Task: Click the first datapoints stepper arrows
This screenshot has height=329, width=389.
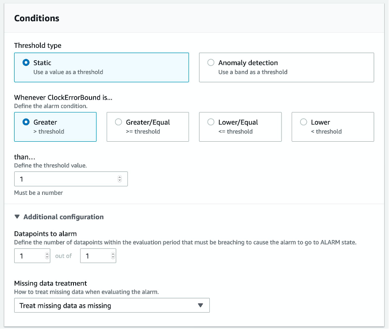Action: 47,256
